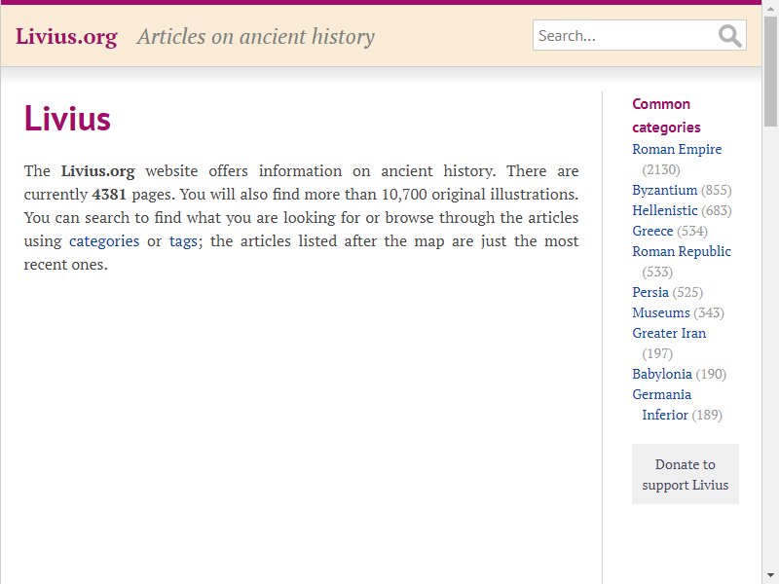The height and width of the screenshot is (584, 779).
Task: Select the Hellenistic category link
Action: click(x=664, y=210)
